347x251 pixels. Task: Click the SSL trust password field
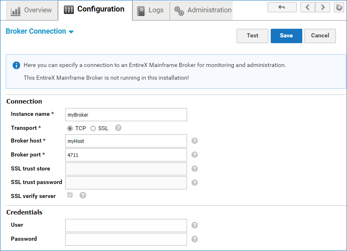(x=126, y=183)
